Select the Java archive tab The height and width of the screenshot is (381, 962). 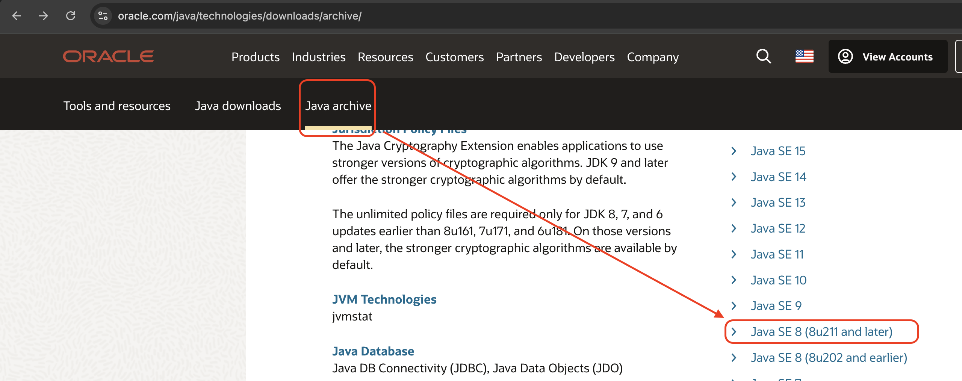pyautogui.click(x=338, y=106)
